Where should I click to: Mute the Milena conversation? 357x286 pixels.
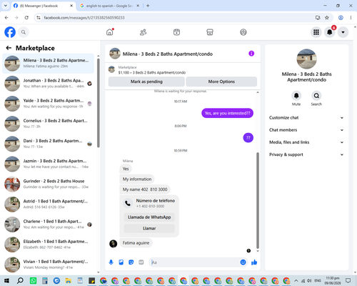pos(296,96)
